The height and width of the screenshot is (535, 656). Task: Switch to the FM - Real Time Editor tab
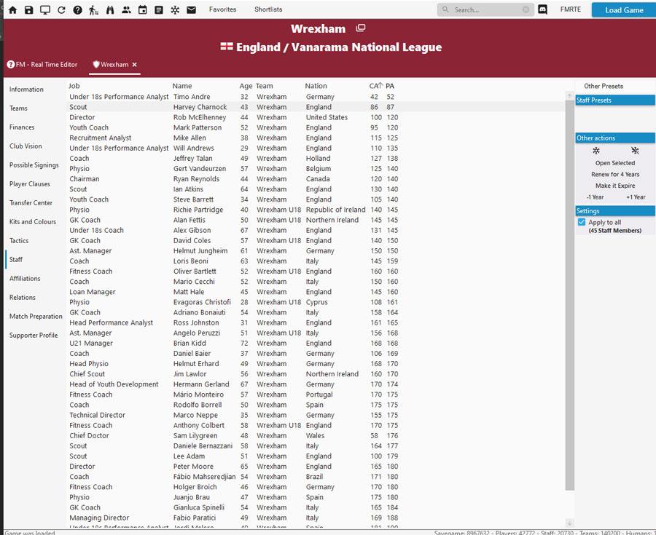coord(42,64)
